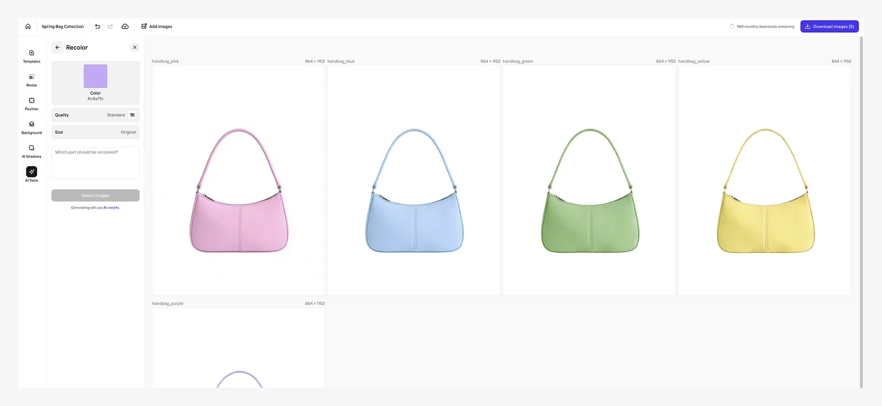Viewport: 882px width, 406px height.
Task: Click the handbag_purple file name label
Action: (x=168, y=304)
